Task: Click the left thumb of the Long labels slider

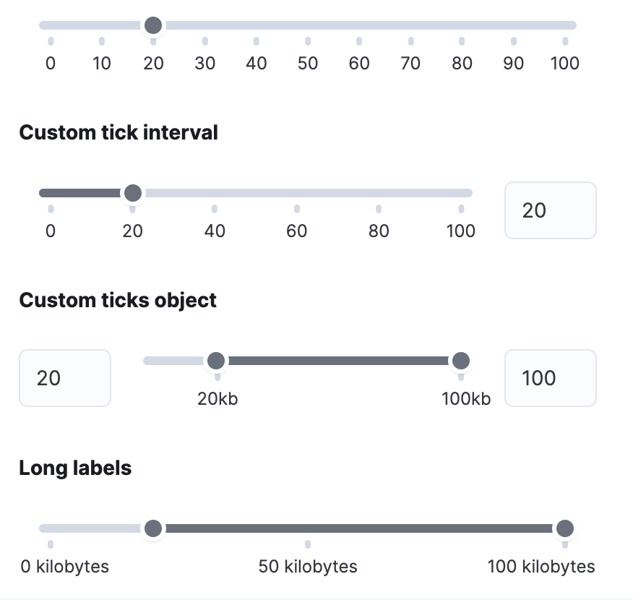Action: click(x=153, y=528)
